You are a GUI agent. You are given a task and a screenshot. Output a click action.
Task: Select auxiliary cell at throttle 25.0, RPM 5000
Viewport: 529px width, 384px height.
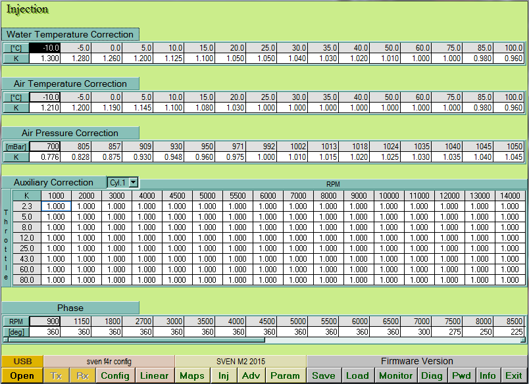coord(207,249)
